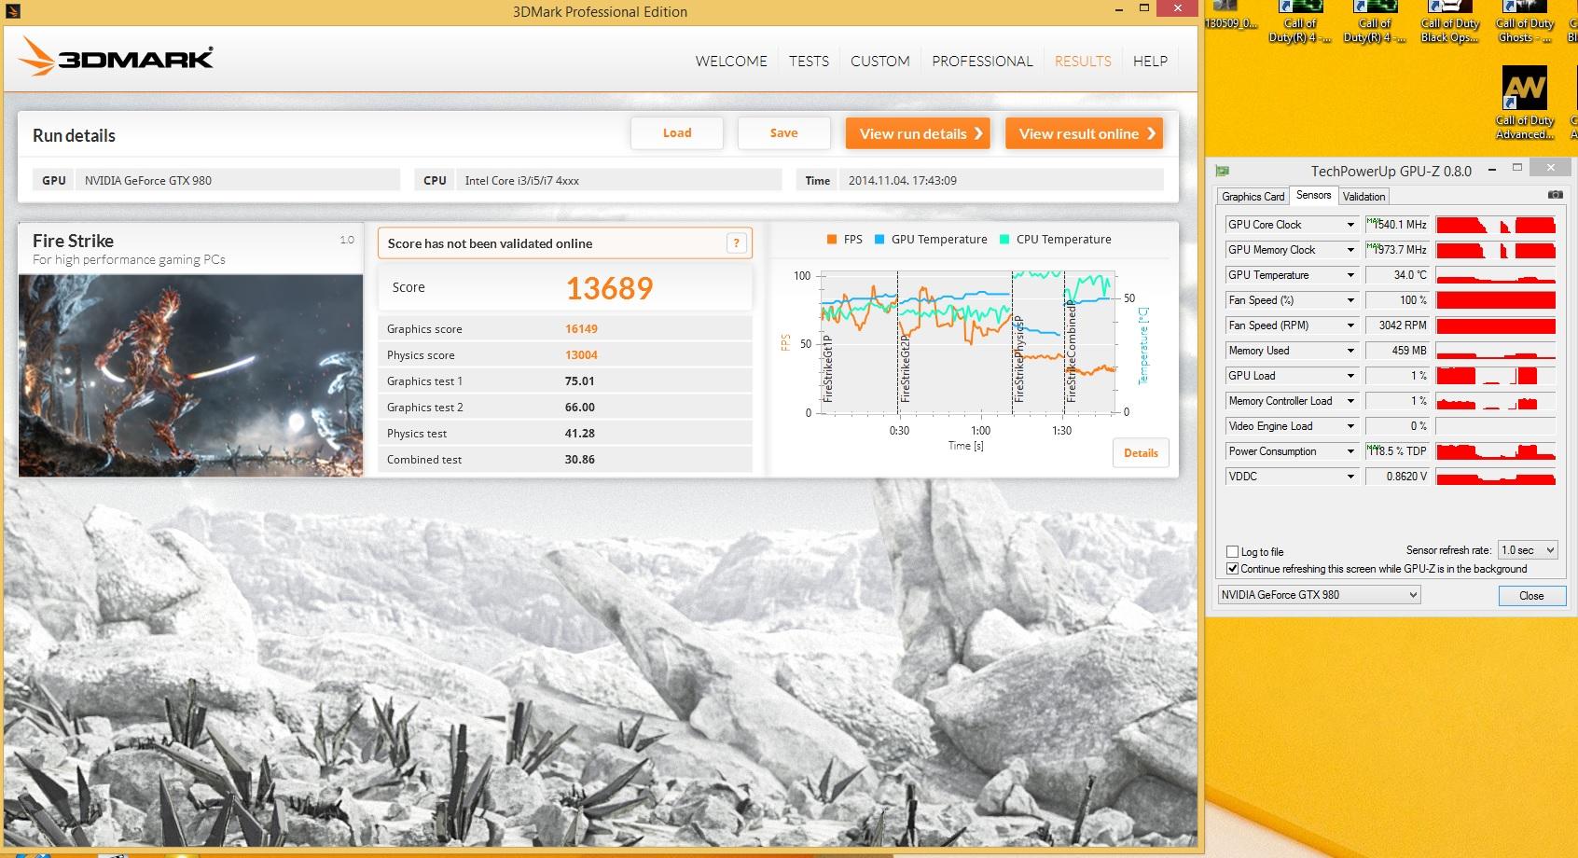Open the Video Engine Load dropdown
This screenshot has width=1578, height=858.
pyautogui.click(x=1350, y=426)
